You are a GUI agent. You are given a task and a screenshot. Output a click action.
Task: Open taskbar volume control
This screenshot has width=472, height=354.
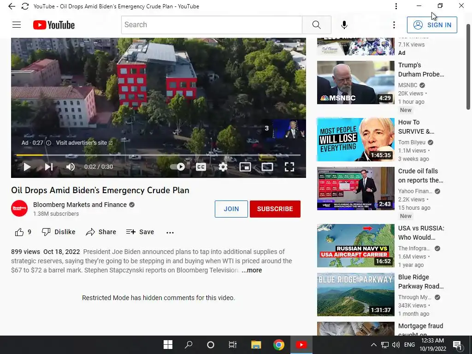pyautogui.click(x=396, y=345)
